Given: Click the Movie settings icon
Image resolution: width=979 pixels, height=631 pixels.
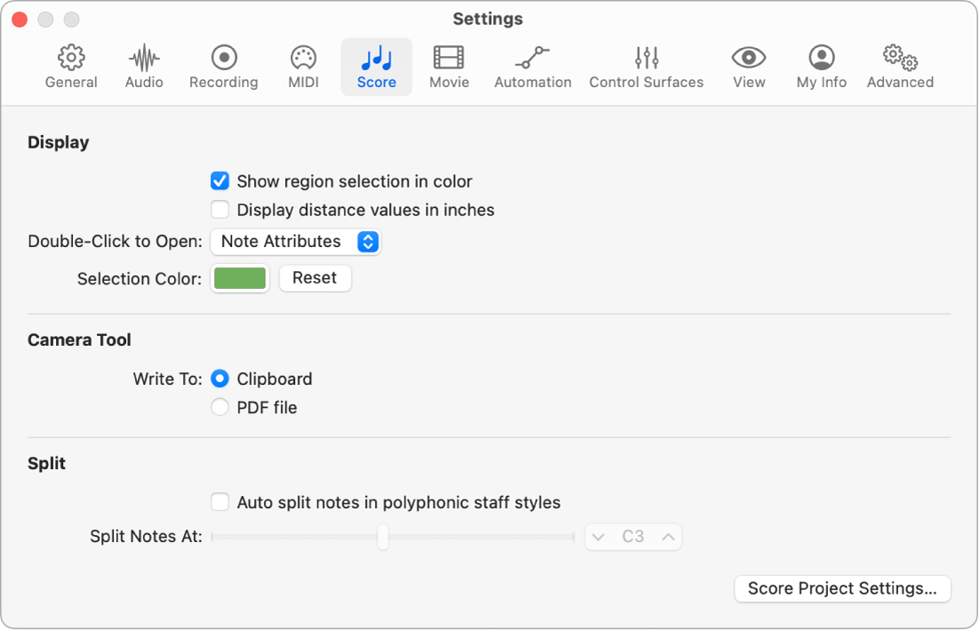Looking at the screenshot, I should pyautogui.click(x=449, y=66).
